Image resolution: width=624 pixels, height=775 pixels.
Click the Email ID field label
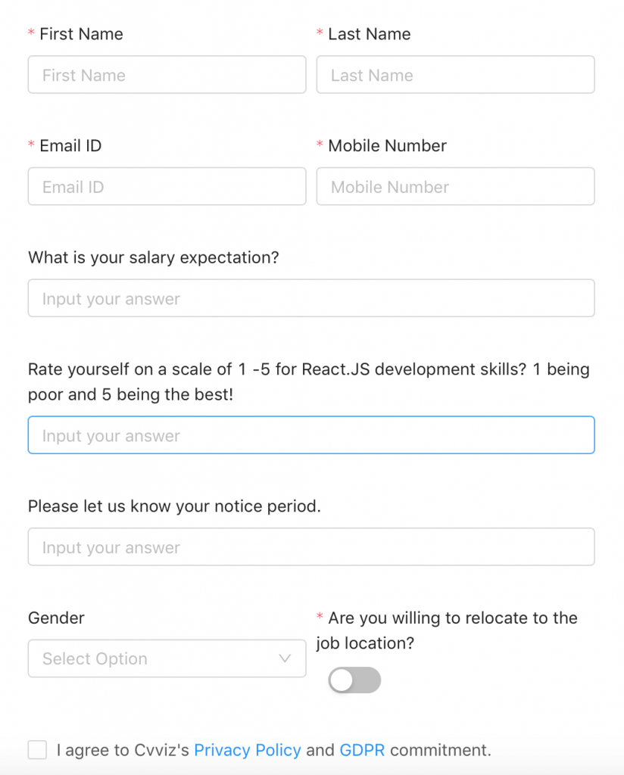click(70, 146)
